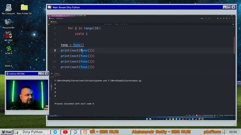Minimize the WebCam @STONE window

(x=40, y=73)
